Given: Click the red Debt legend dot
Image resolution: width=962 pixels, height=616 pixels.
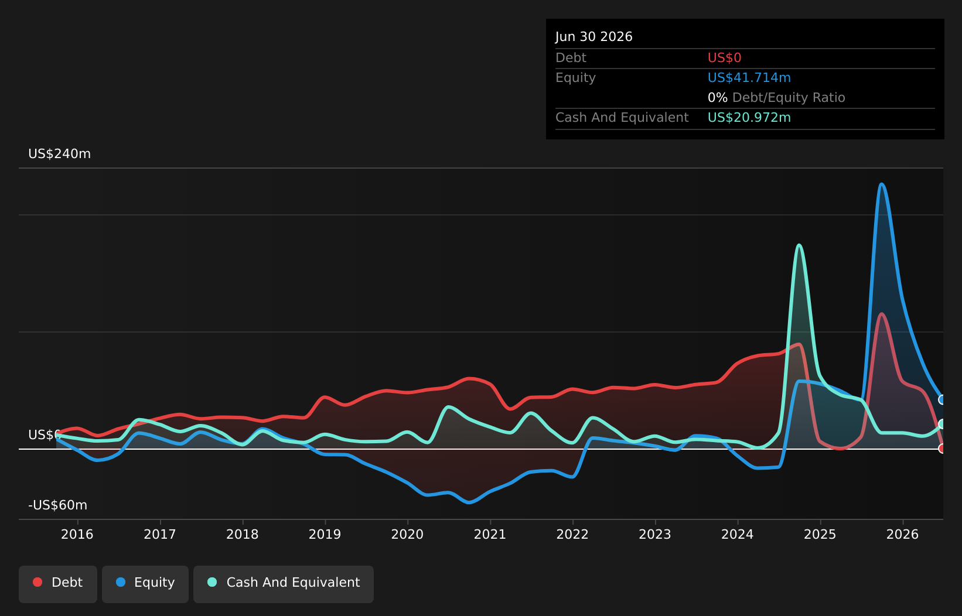Looking at the screenshot, I should pos(37,582).
